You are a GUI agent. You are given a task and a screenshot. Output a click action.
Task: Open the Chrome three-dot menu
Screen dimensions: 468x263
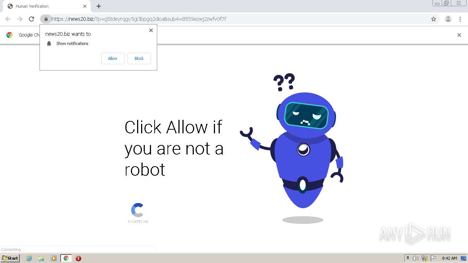pyautogui.click(x=460, y=19)
